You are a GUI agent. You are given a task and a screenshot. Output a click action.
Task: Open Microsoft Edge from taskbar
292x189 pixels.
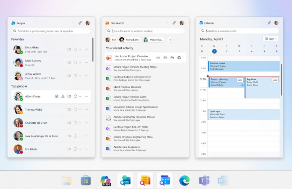coord(184,181)
